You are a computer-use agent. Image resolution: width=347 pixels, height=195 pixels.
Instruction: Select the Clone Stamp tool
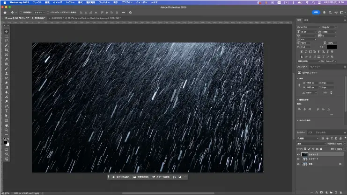tap(7, 73)
